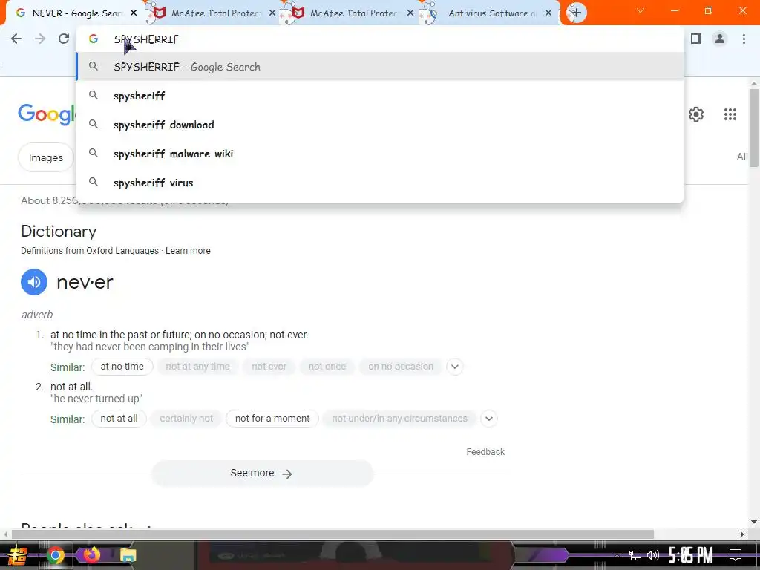Open a new tab with the plus button

pos(576,13)
